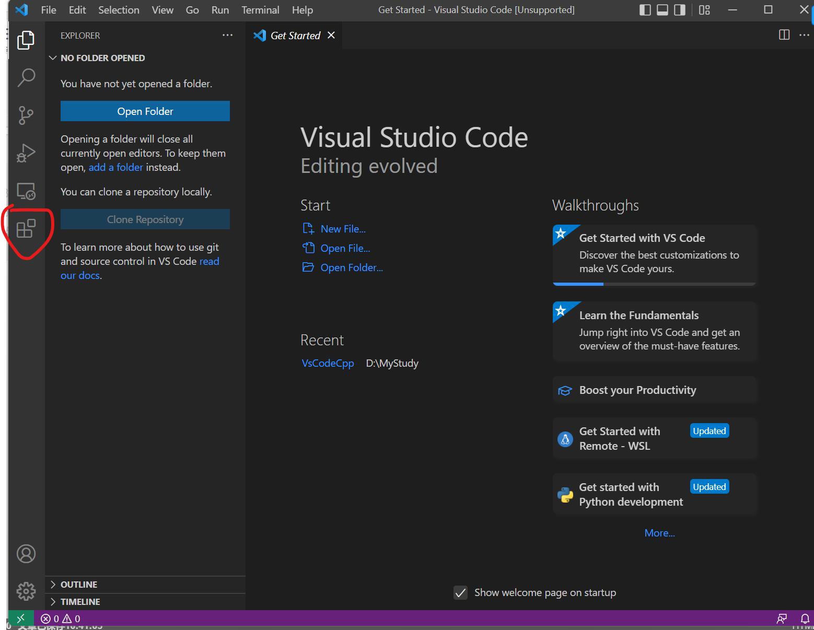Open the Help menu
The image size is (814, 630).
pos(303,10)
